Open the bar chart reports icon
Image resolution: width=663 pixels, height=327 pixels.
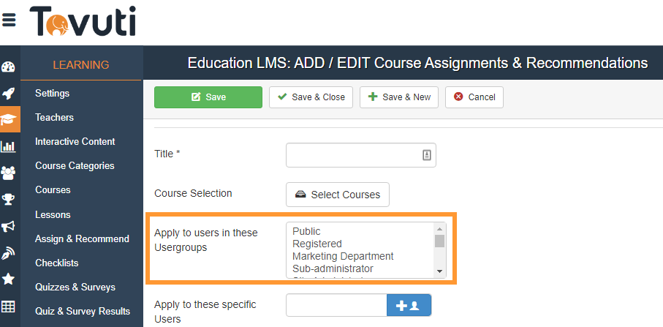[9, 146]
